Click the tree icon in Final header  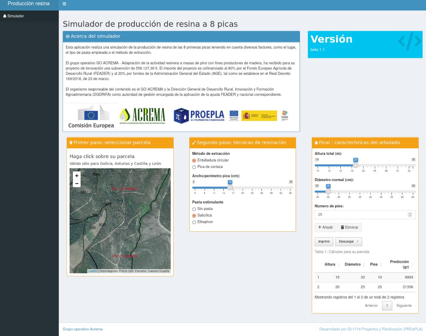[x=316, y=143]
